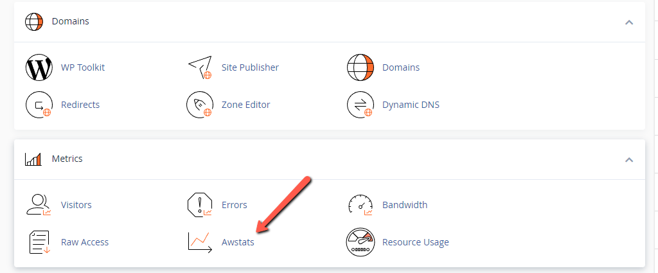Go to Zone Editor link
The image size is (658, 273).
pyautogui.click(x=245, y=105)
